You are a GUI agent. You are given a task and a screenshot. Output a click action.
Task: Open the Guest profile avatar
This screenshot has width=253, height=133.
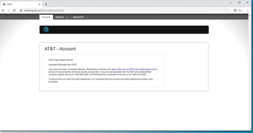237,10
